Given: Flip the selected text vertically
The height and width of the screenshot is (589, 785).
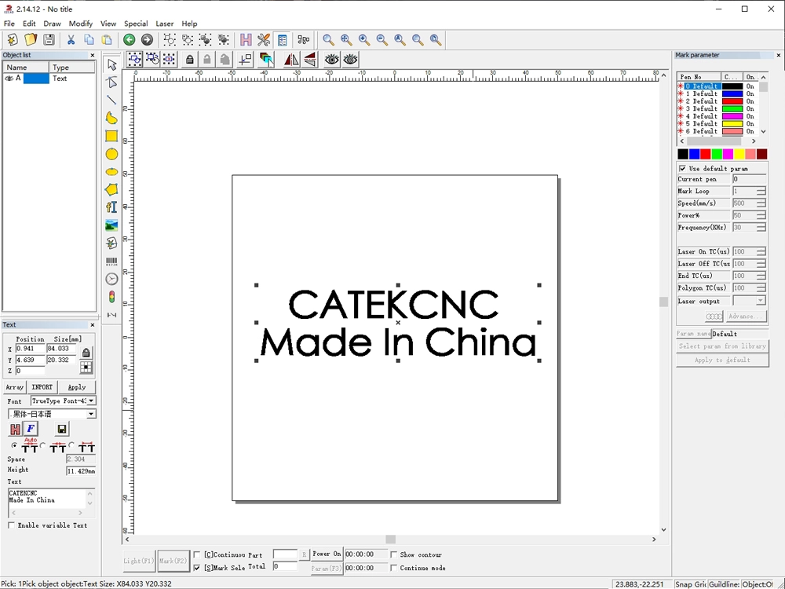Looking at the screenshot, I should [x=309, y=59].
